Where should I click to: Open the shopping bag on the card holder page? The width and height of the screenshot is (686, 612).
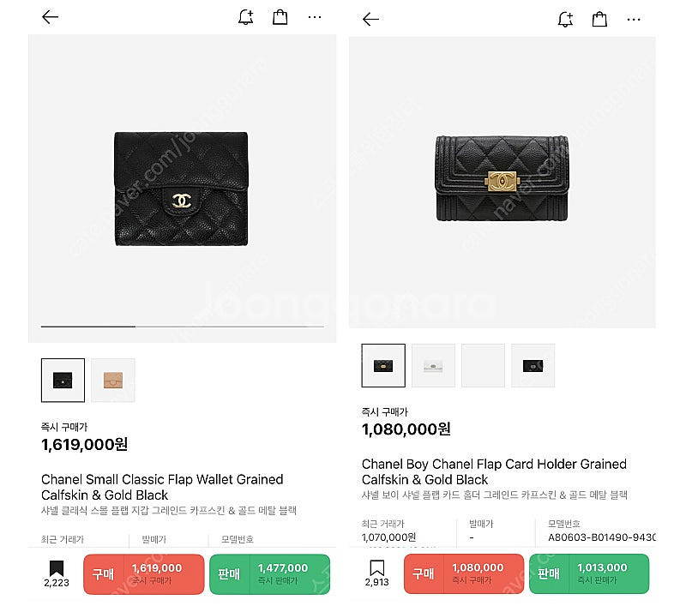[600, 19]
